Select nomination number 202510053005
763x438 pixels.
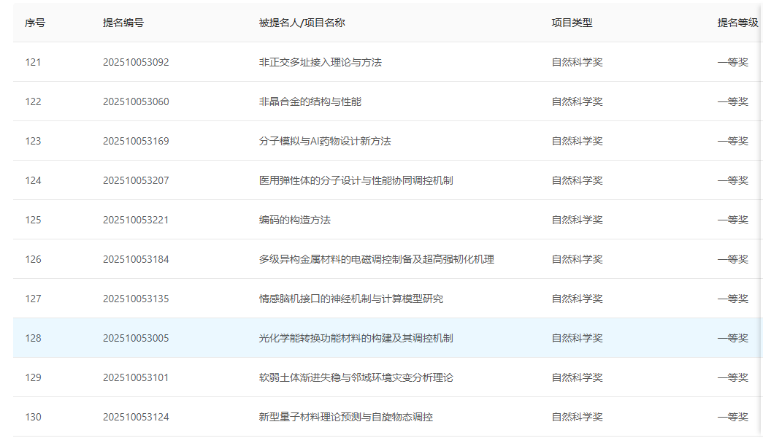click(x=136, y=338)
